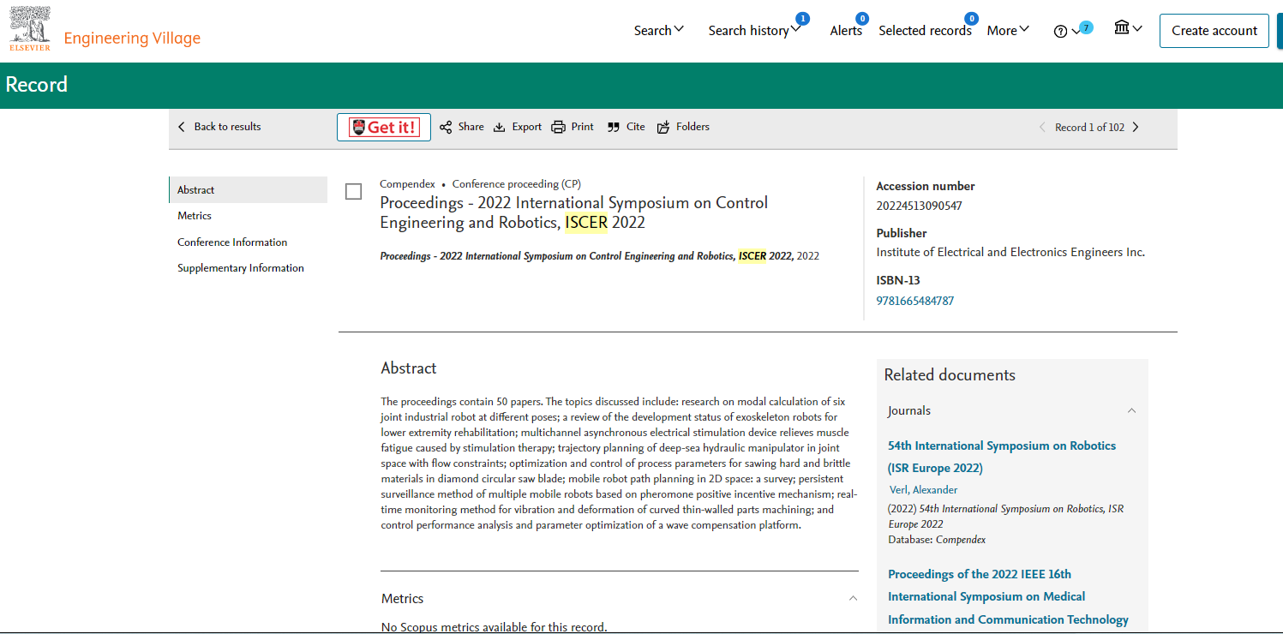Open the help question mark icon
1283x634 pixels.
1060,32
